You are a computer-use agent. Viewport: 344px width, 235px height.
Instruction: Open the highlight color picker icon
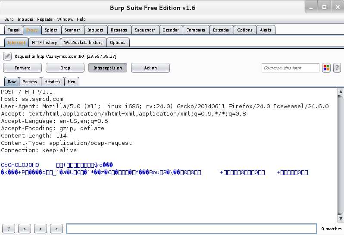pyautogui.click(x=326, y=68)
